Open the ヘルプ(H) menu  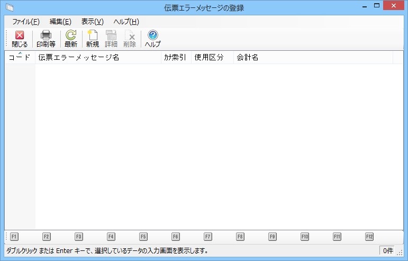[x=126, y=22]
